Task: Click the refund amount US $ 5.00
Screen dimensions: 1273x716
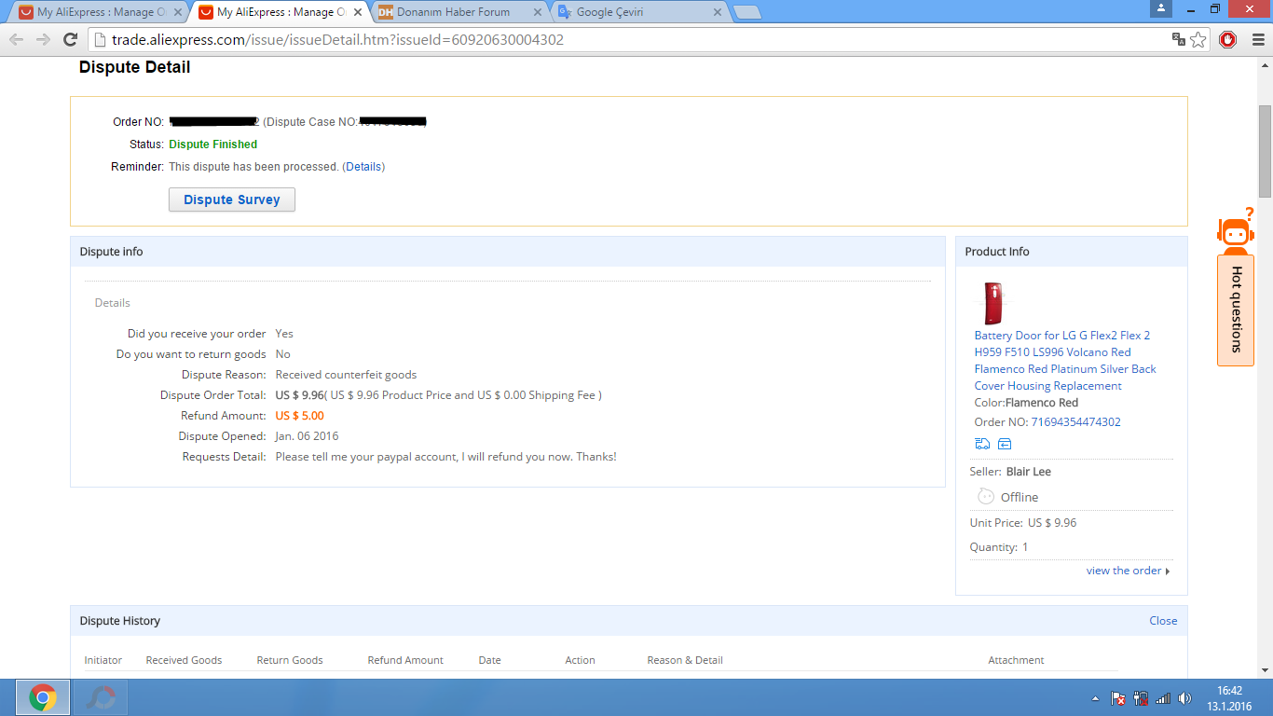Action: click(x=300, y=416)
